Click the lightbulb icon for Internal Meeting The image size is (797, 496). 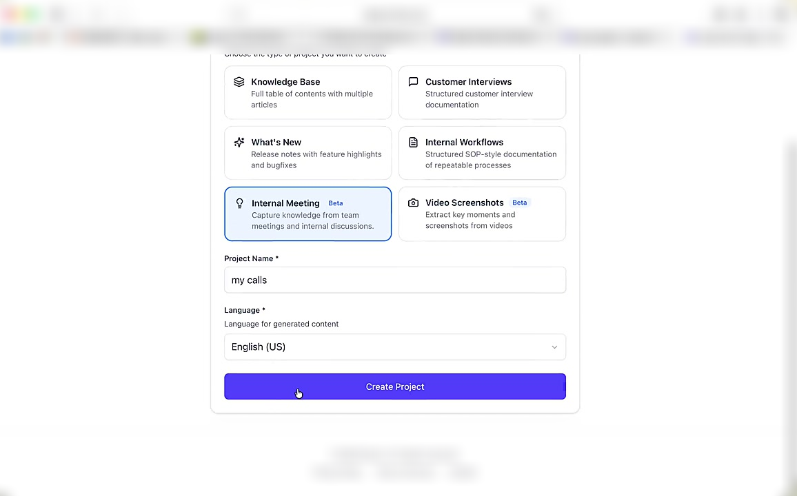point(239,203)
